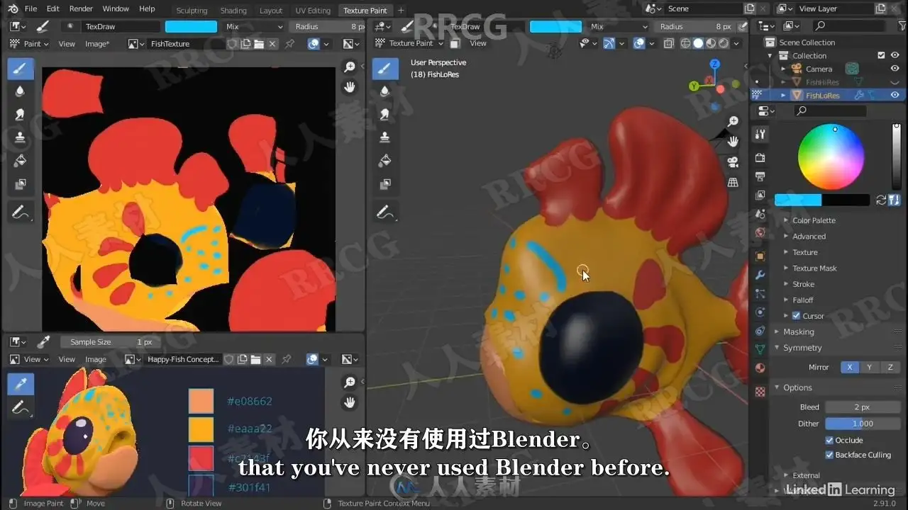Screen dimensions: 908x510
Task: Click the Image* menu in FishTexture editor
Action: (x=97, y=44)
